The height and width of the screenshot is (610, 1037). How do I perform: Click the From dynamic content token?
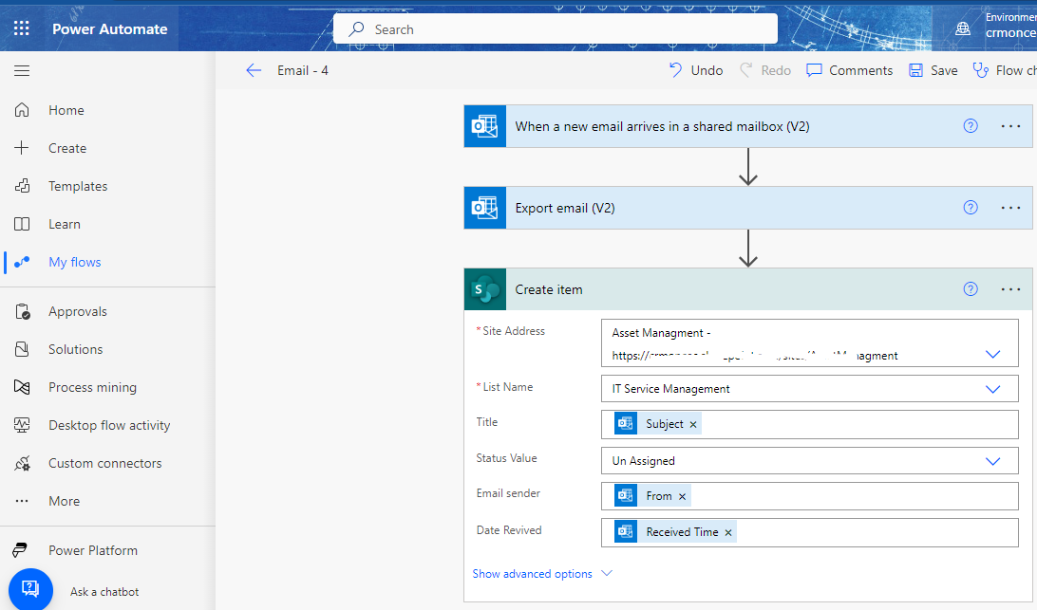tap(652, 496)
